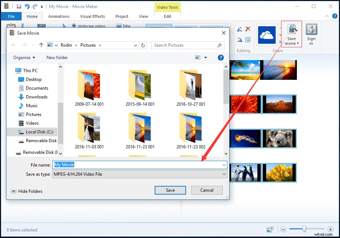Open the file name history dropdown
Viewport: 340px width, 238px height.
224,165
